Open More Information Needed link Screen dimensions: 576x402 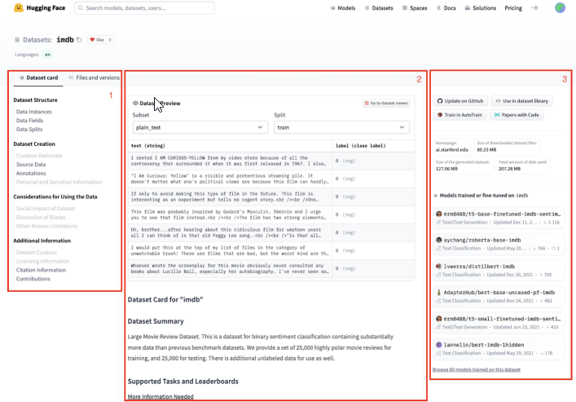click(160, 396)
